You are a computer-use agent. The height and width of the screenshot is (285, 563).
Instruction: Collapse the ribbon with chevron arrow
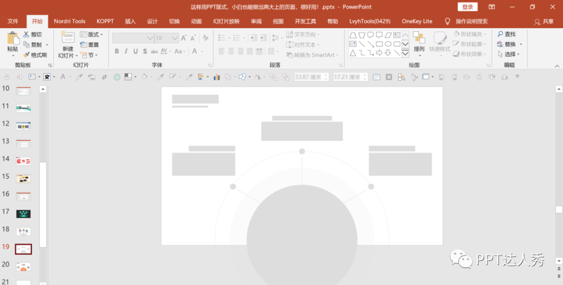pos(557,66)
